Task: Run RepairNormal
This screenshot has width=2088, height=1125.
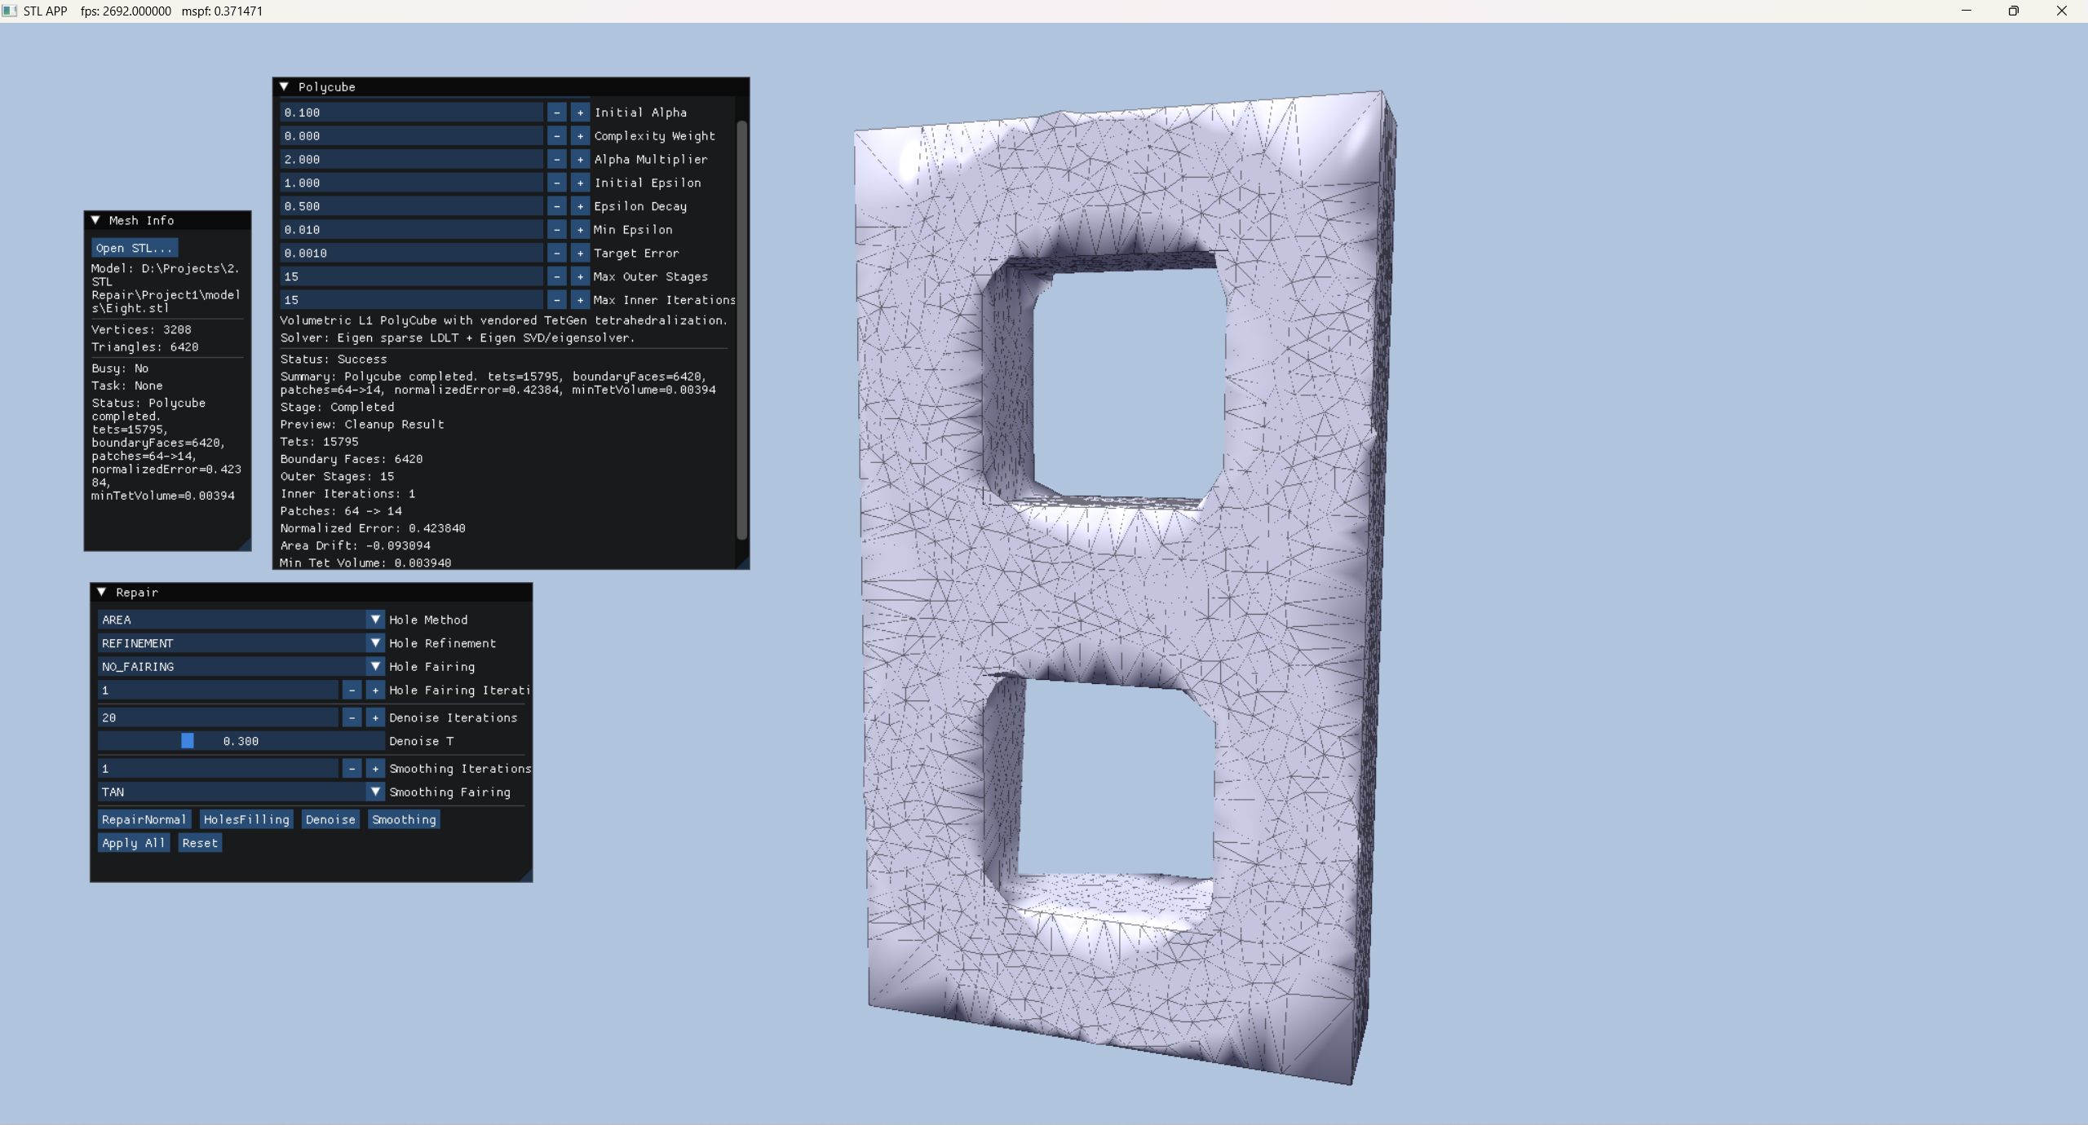Action: pos(144,819)
